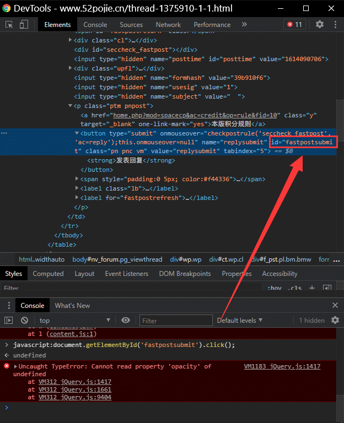Toggle the :hov element state panel
This screenshot has height=423, width=344.
[x=273, y=288]
